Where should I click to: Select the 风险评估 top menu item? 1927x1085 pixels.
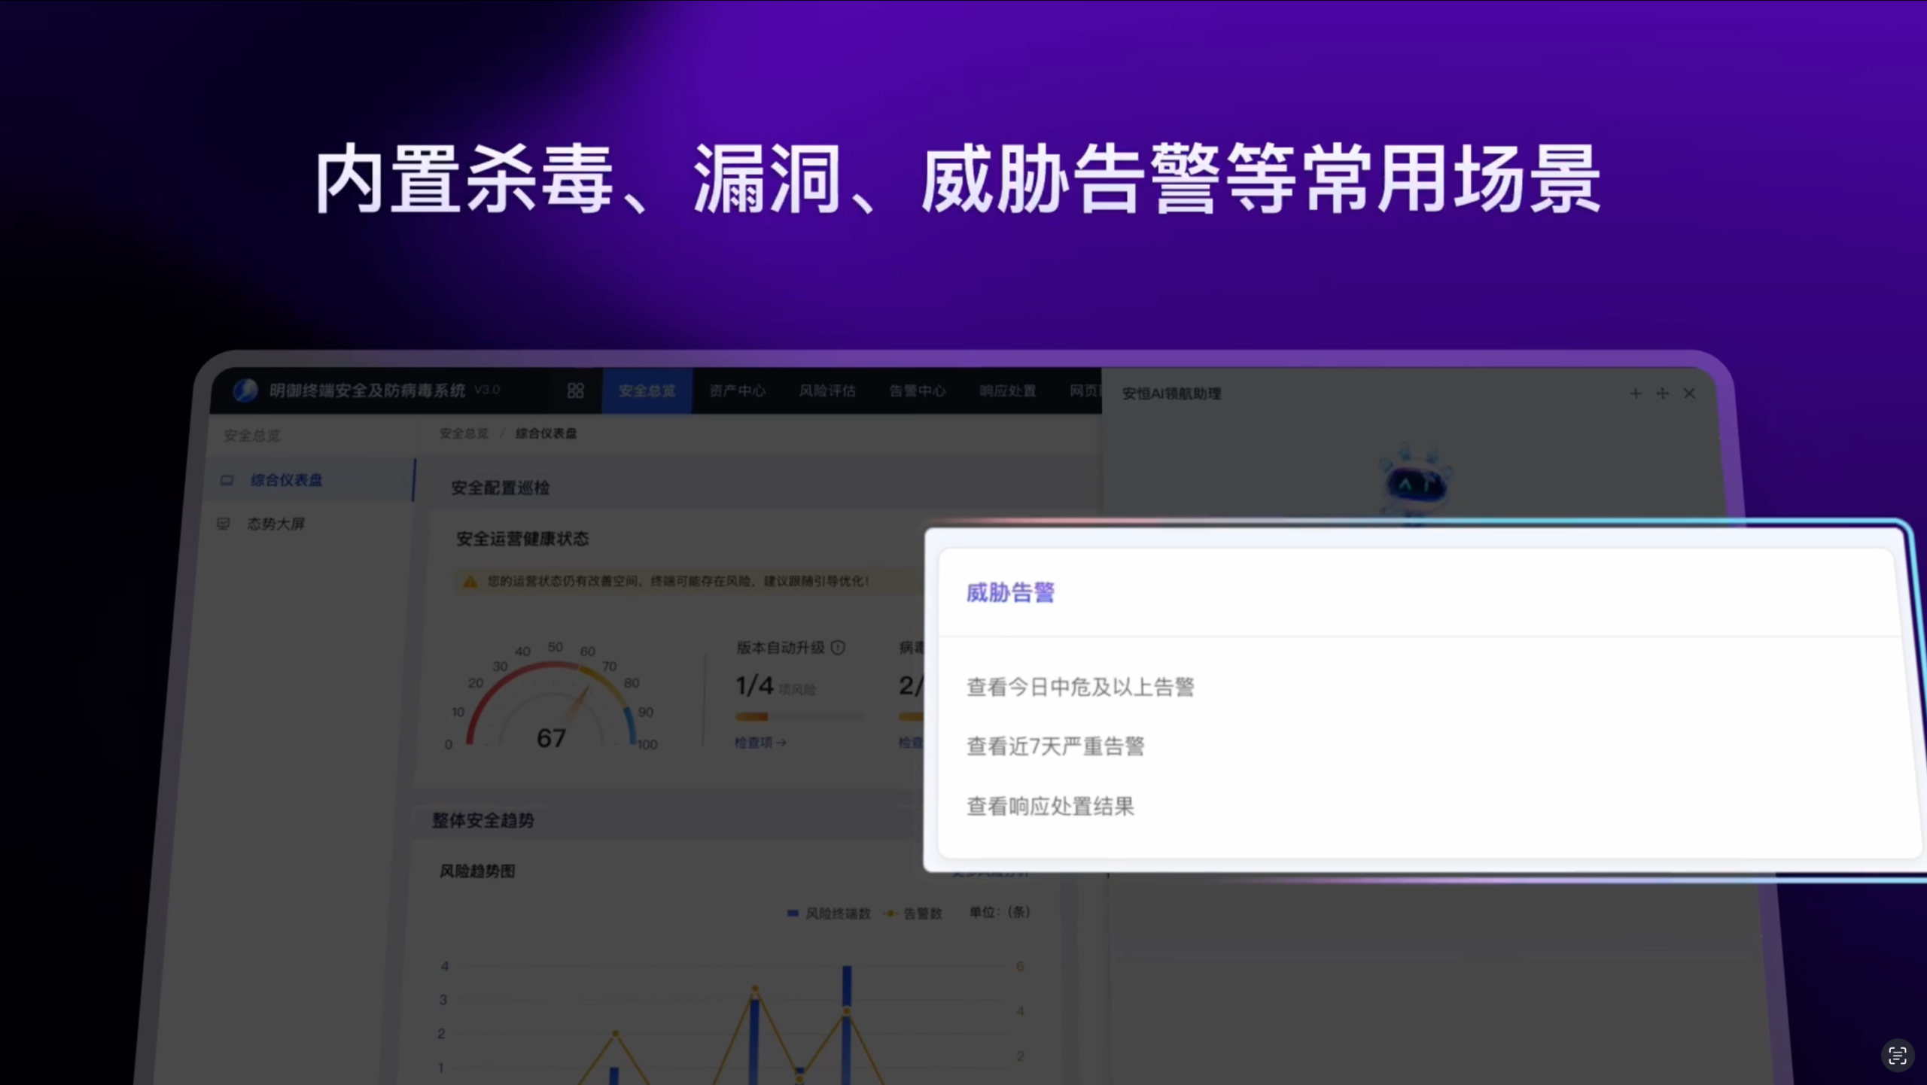(x=827, y=391)
